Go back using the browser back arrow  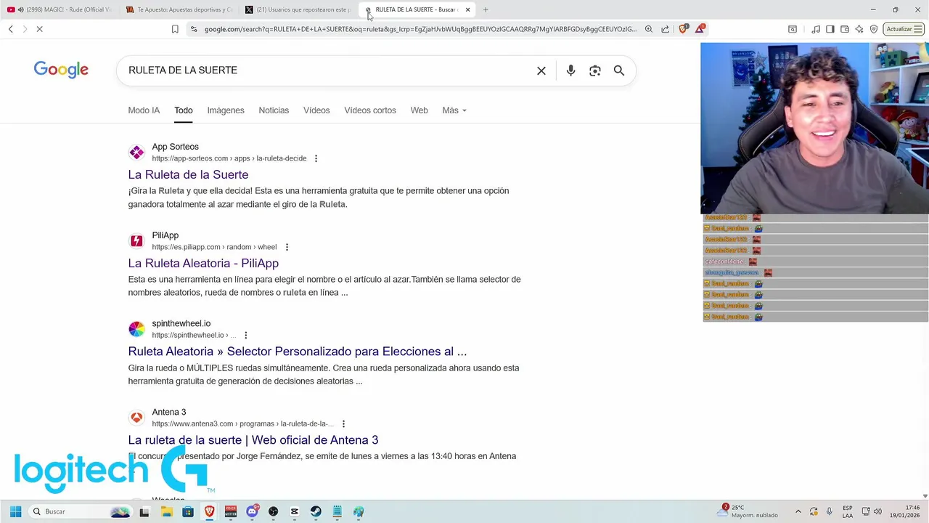pyautogui.click(x=11, y=29)
